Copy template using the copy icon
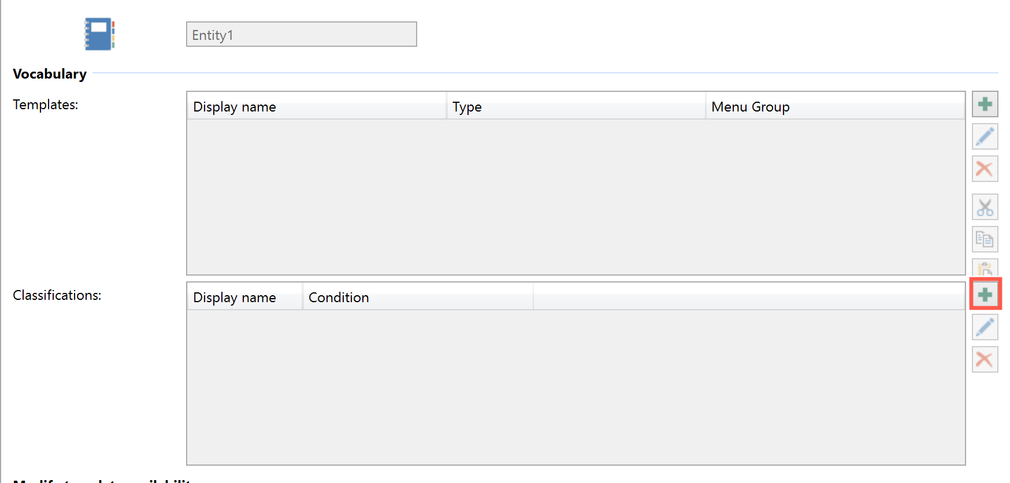This screenshot has height=483, width=1010. [985, 239]
